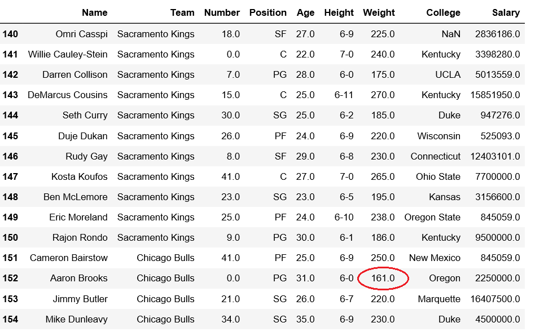This screenshot has height=336, width=535.
Task: Click the Height column header
Action: pos(339,12)
